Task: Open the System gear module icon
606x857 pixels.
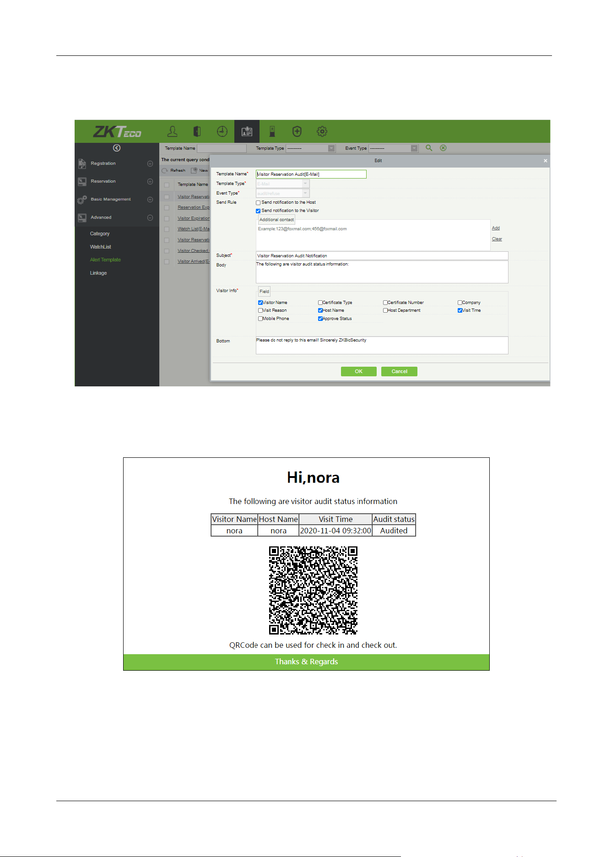Action: (322, 131)
